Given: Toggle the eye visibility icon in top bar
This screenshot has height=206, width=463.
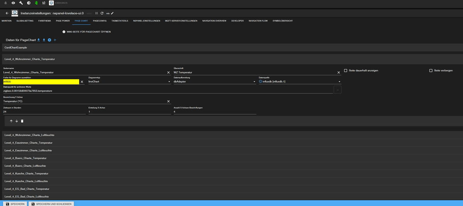Looking at the screenshot, I should (x=13, y=3).
